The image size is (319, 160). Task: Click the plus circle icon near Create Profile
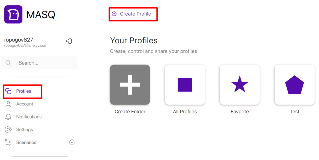pyautogui.click(x=114, y=14)
